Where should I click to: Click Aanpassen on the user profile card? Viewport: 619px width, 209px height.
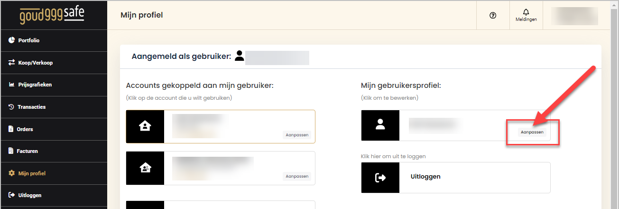click(x=532, y=132)
